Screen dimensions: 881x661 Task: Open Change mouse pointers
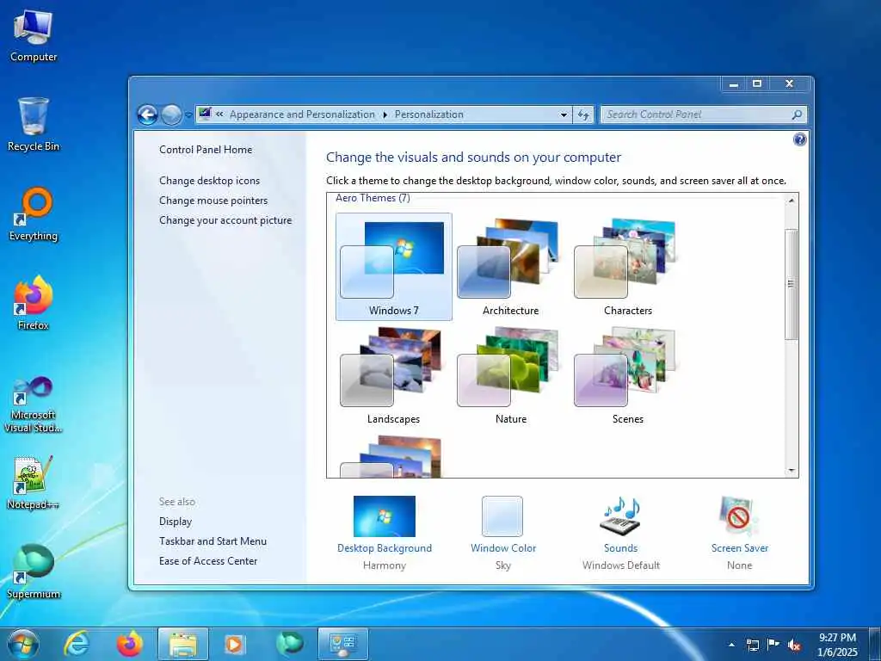(x=213, y=201)
